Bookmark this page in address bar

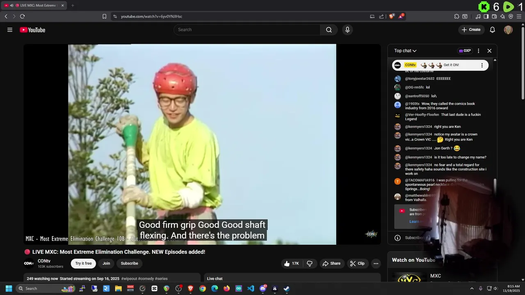[x=104, y=16]
